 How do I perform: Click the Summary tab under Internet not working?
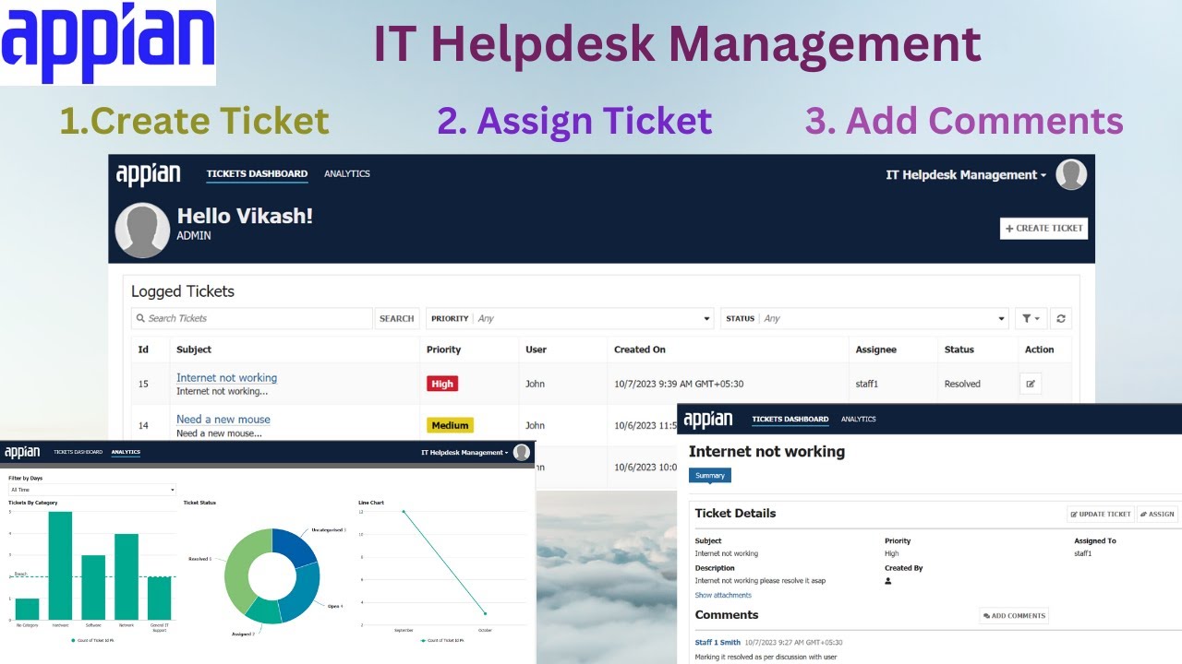710,476
